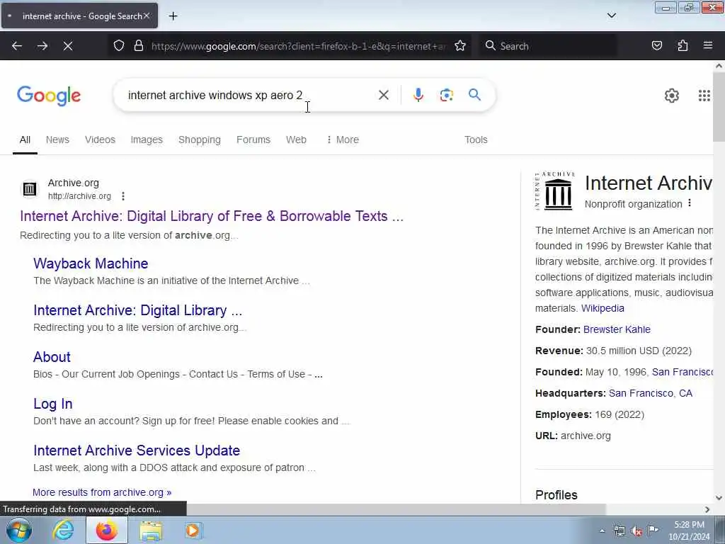The image size is (725, 544).
Task: Switch to the Web tab
Action: coord(296,140)
